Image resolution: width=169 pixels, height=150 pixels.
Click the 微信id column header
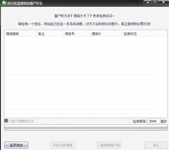107,34
